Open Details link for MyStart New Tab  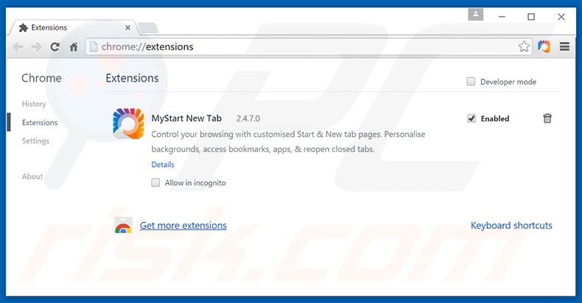pyautogui.click(x=163, y=165)
